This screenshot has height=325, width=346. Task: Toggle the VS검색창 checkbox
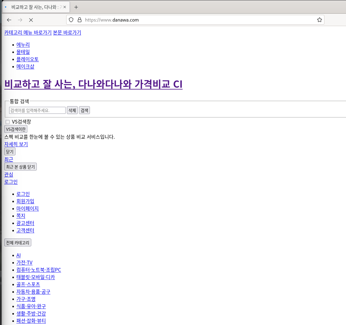(8, 122)
